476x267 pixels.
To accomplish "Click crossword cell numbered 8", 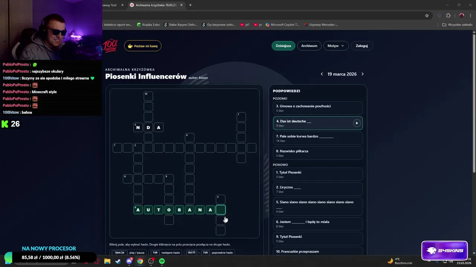I will 128,179.
